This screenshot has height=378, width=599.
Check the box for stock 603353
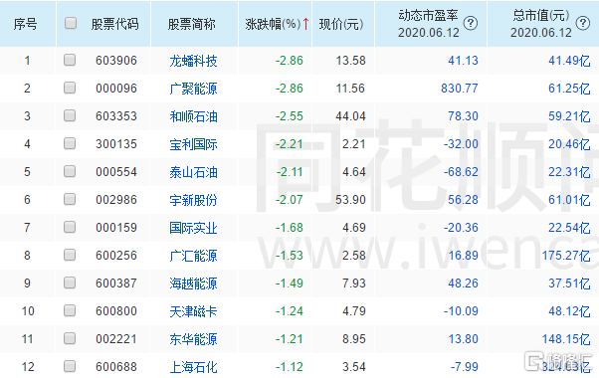pyautogui.click(x=70, y=115)
